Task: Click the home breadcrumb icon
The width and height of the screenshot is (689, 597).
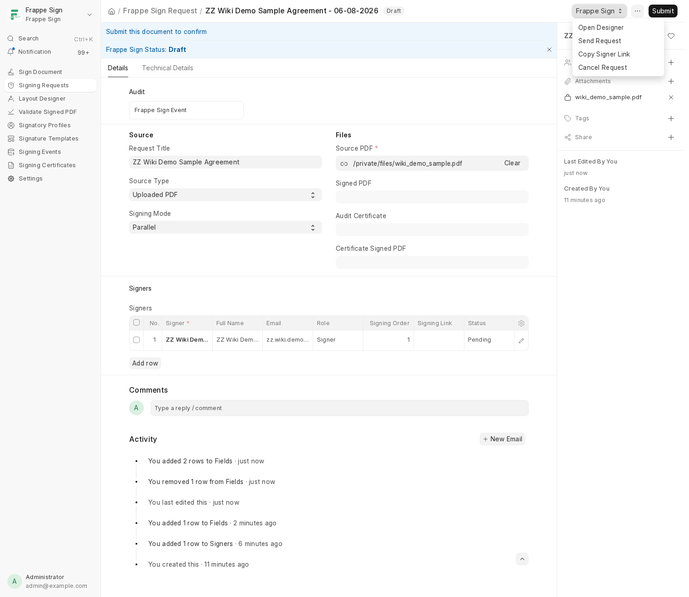Action: 112,11
